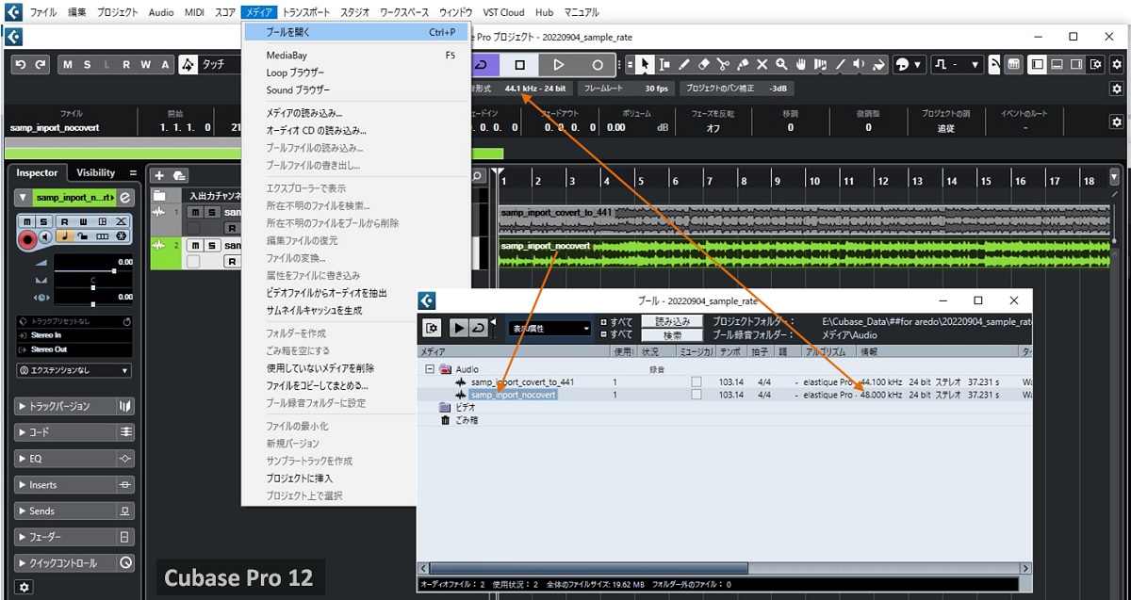The height and width of the screenshot is (600, 1131).
Task: Open Pool window settings gear icon
Action: (x=433, y=328)
